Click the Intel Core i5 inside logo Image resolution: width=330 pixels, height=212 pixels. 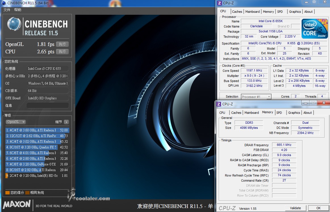click(x=315, y=29)
